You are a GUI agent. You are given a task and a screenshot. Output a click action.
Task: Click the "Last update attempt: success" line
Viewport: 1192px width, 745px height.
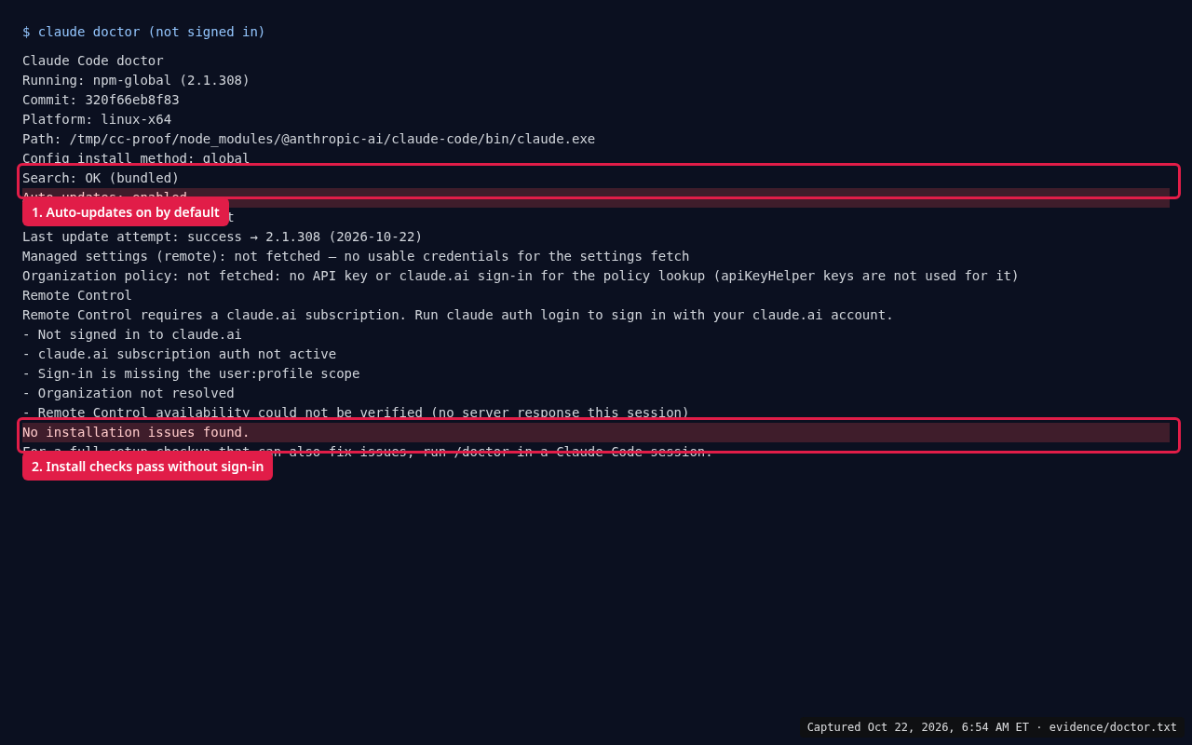[x=223, y=237]
